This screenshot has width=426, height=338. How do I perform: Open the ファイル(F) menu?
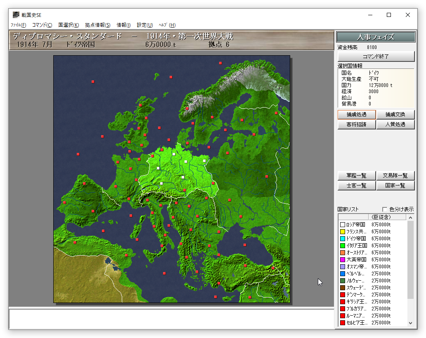pyautogui.click(x=18, y=25)
